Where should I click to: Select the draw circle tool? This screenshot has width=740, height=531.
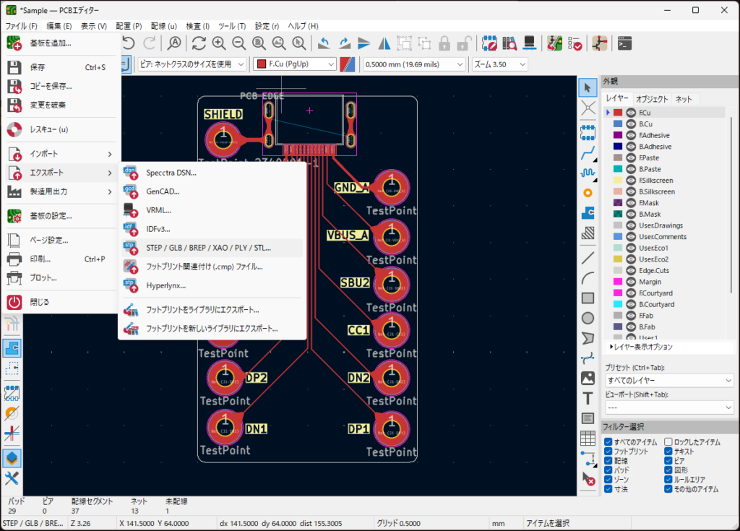588,318
